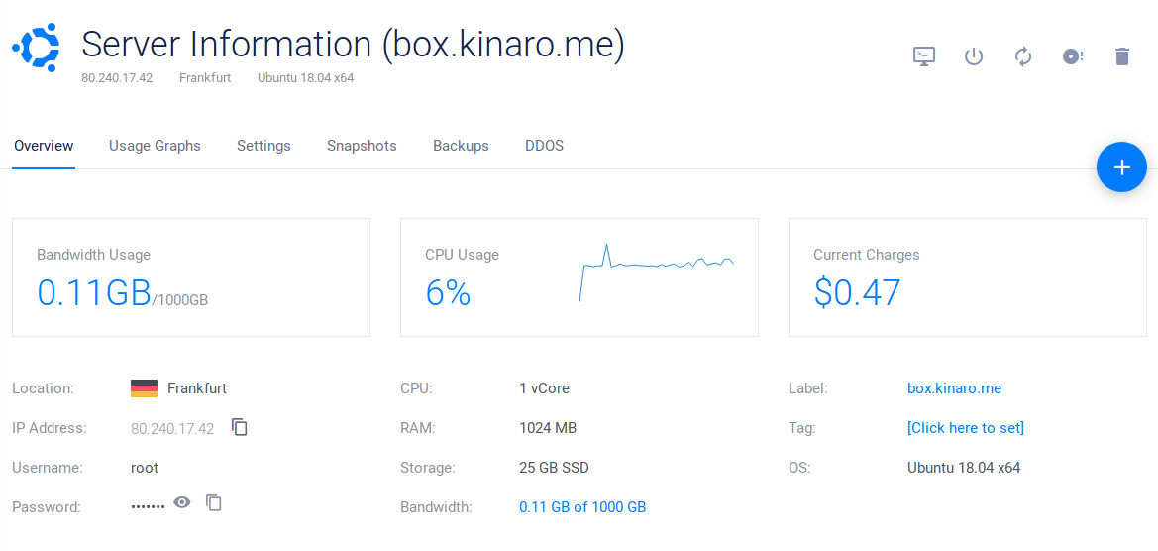Restart server using the circular arrows icon

1023,56
